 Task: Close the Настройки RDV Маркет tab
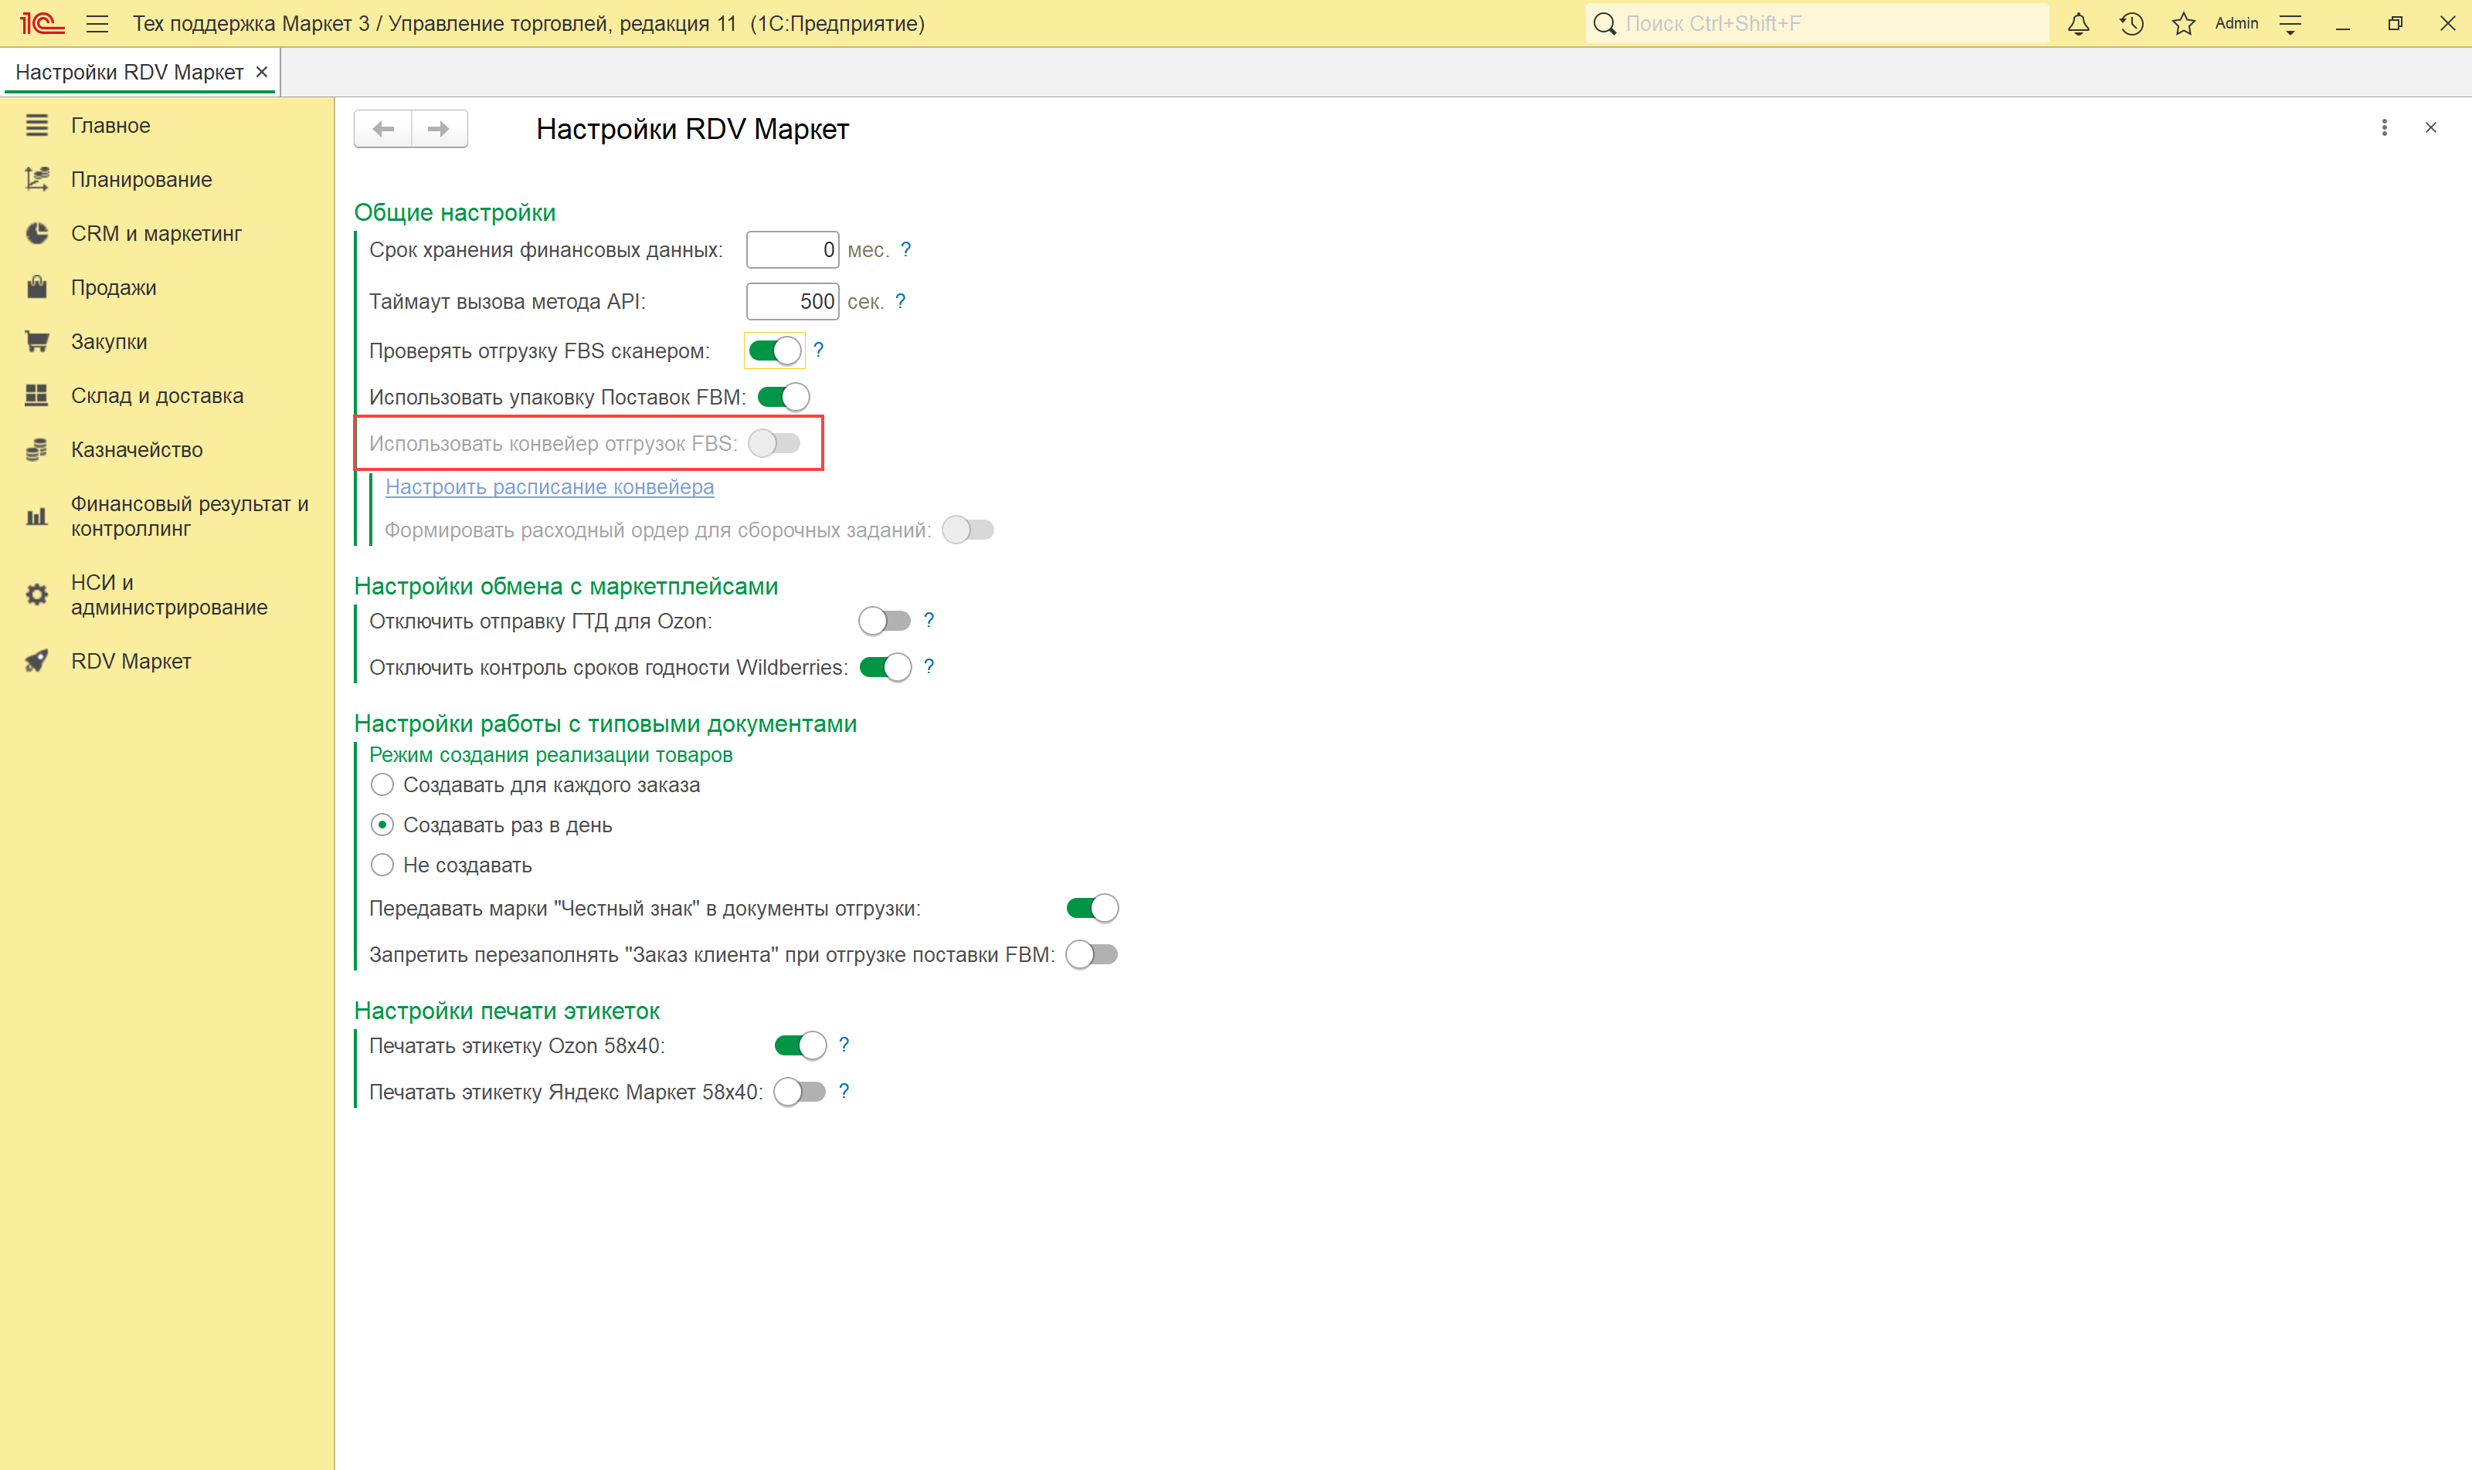click(x=262, y=71)
